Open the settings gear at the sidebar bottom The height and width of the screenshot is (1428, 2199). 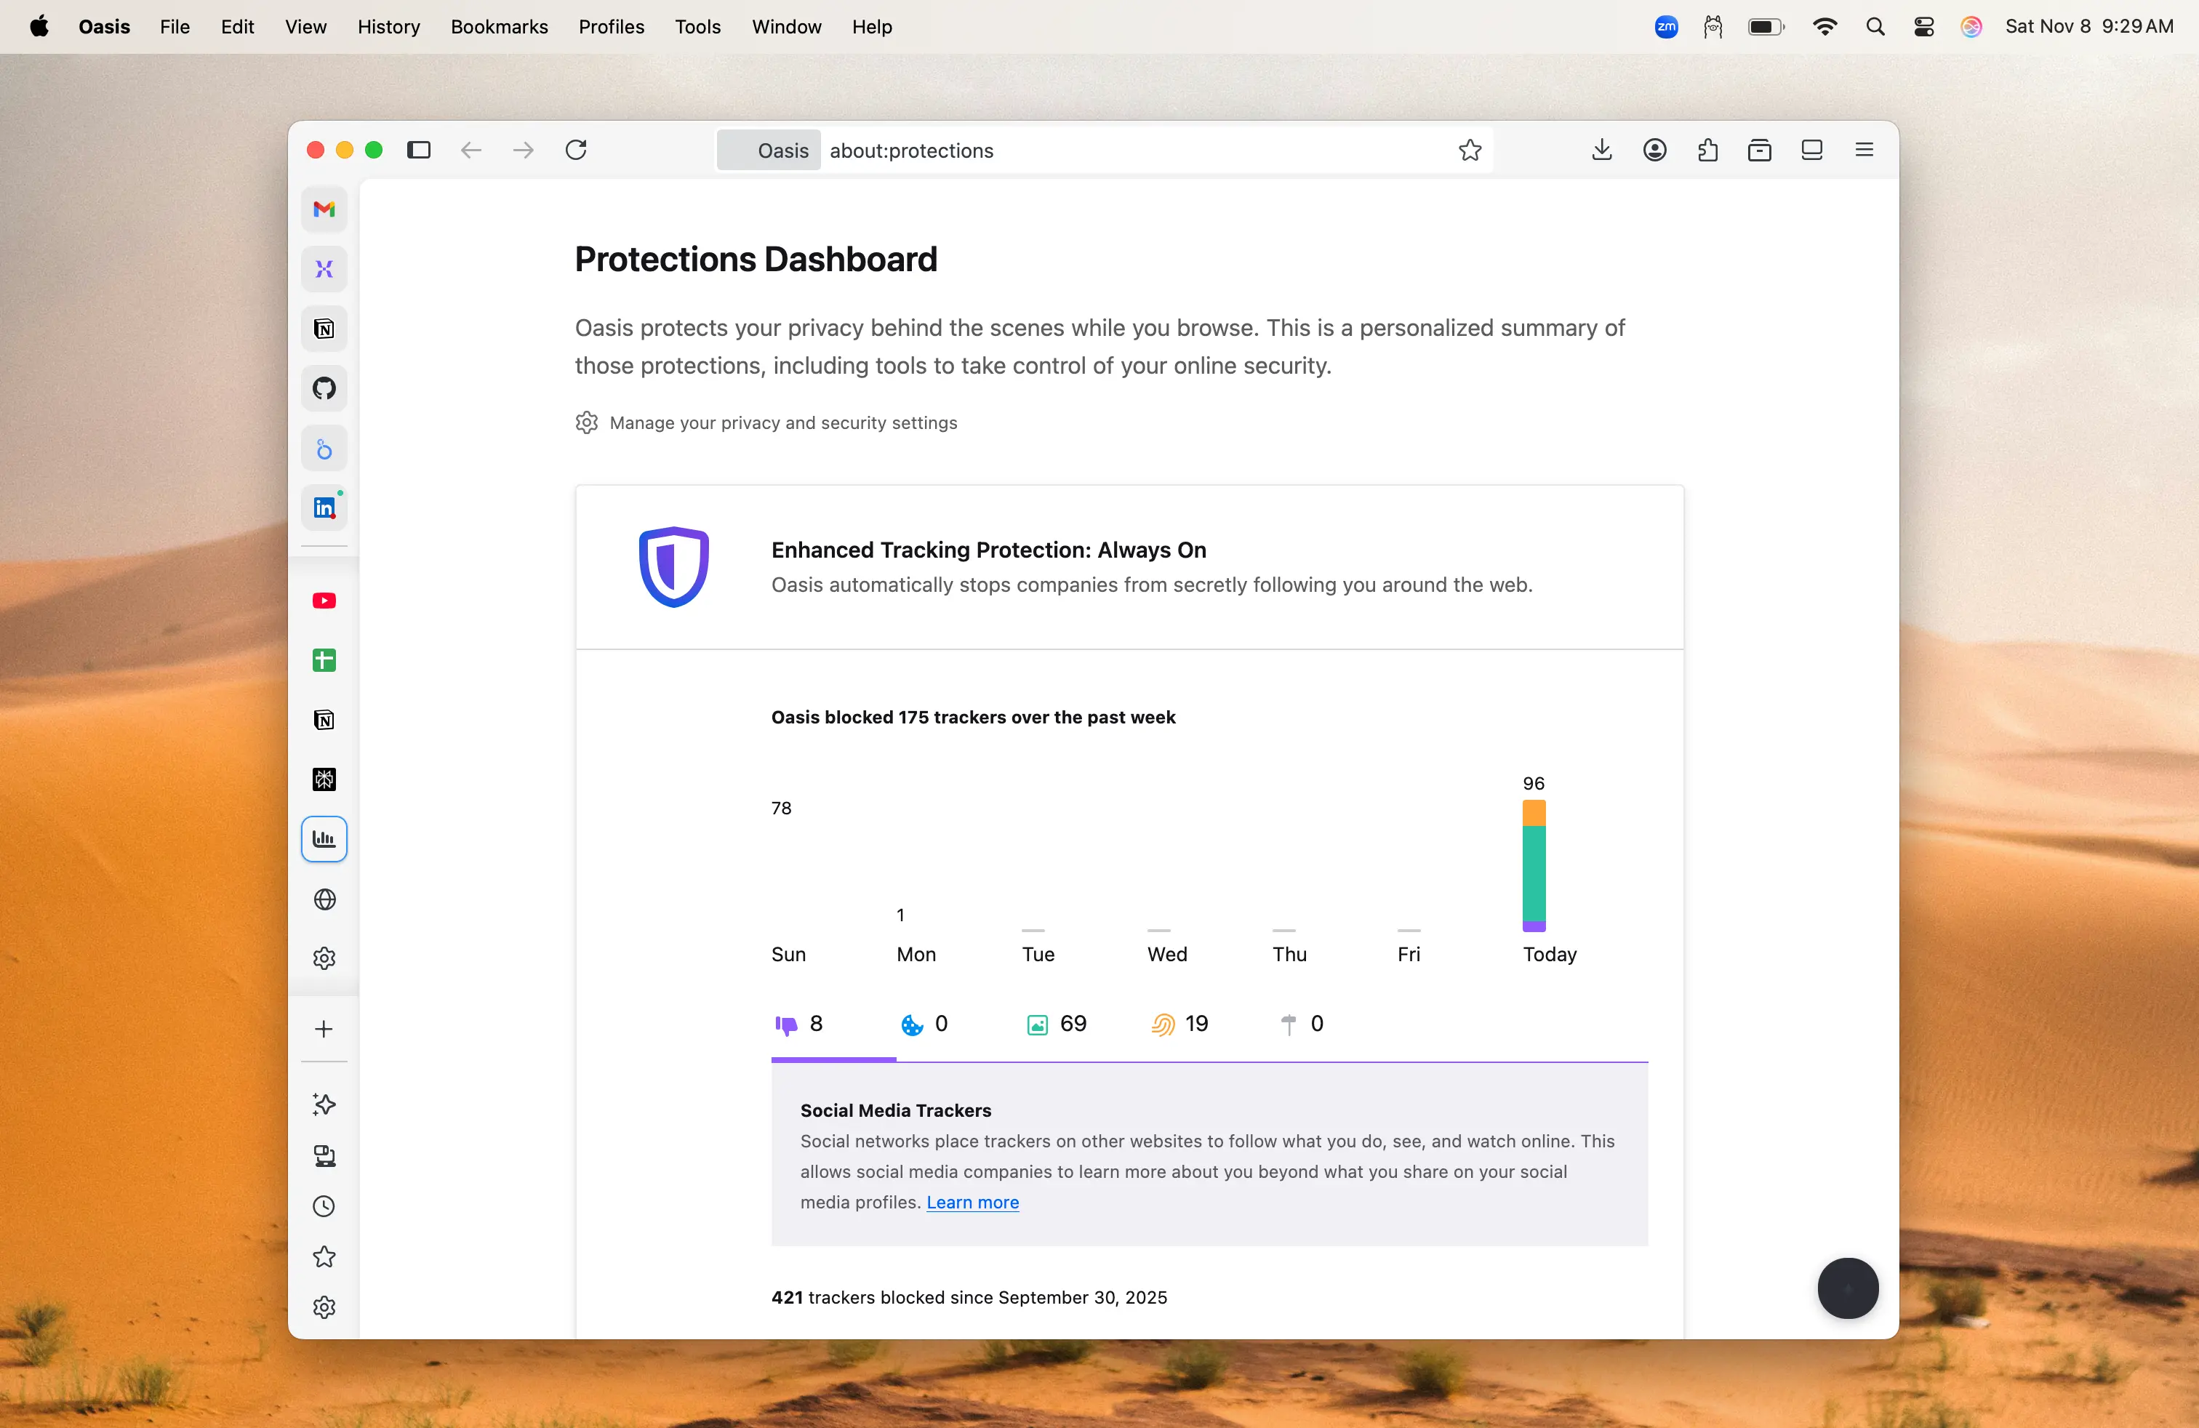point(324,1307)
